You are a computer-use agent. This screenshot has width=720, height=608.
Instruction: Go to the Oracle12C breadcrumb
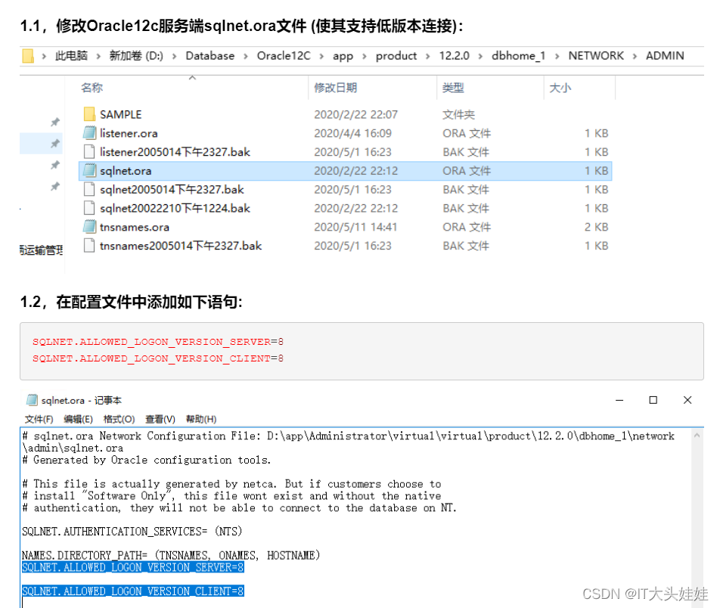(284, 55)
